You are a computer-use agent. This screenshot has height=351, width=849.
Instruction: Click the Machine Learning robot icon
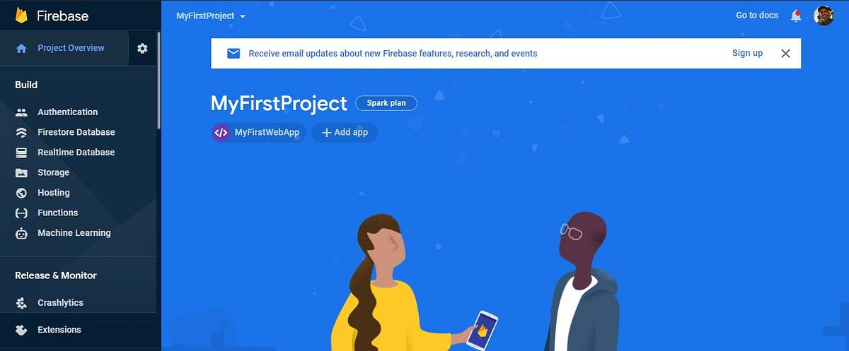click(x=22, y=232)
